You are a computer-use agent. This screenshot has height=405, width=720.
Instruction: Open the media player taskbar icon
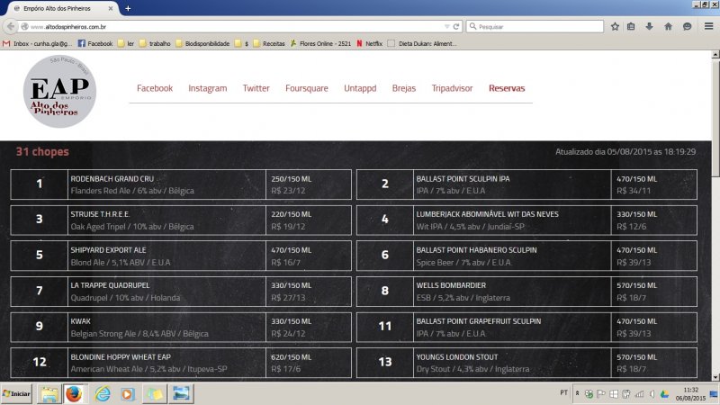[128, 394]
